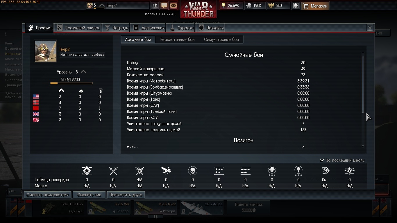The width and height of the screenshot is (397, 223).
Task: Click the experience progress bar 3186/19200
Action: click(71, 83)
